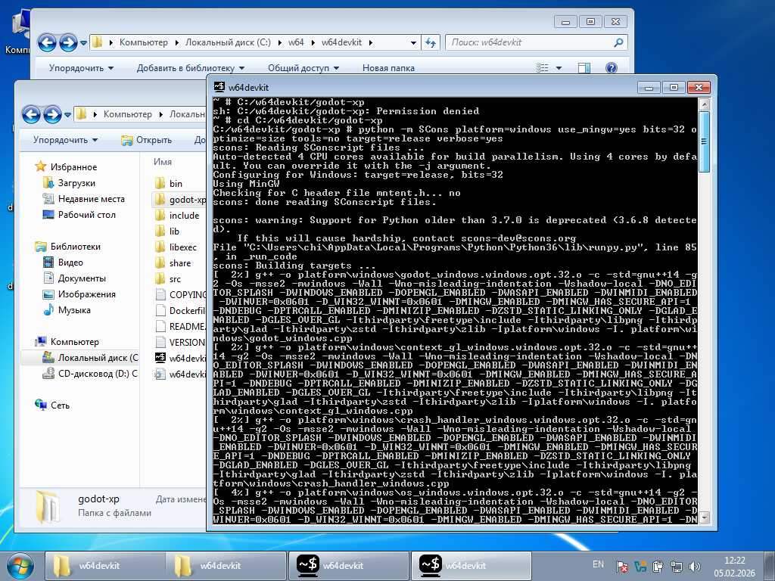Open 'Общий доступ' menu

point(303,68)
